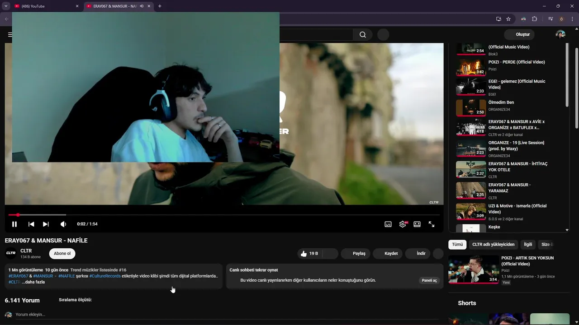579x325 pixels.
Task: Click the İndir download button
Action: [418, 254]
